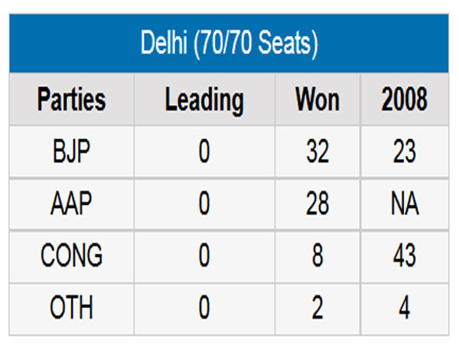The width and height of the screenshot is (459, 344).
Task: Click the CONG party name cell
Action: 72,255
